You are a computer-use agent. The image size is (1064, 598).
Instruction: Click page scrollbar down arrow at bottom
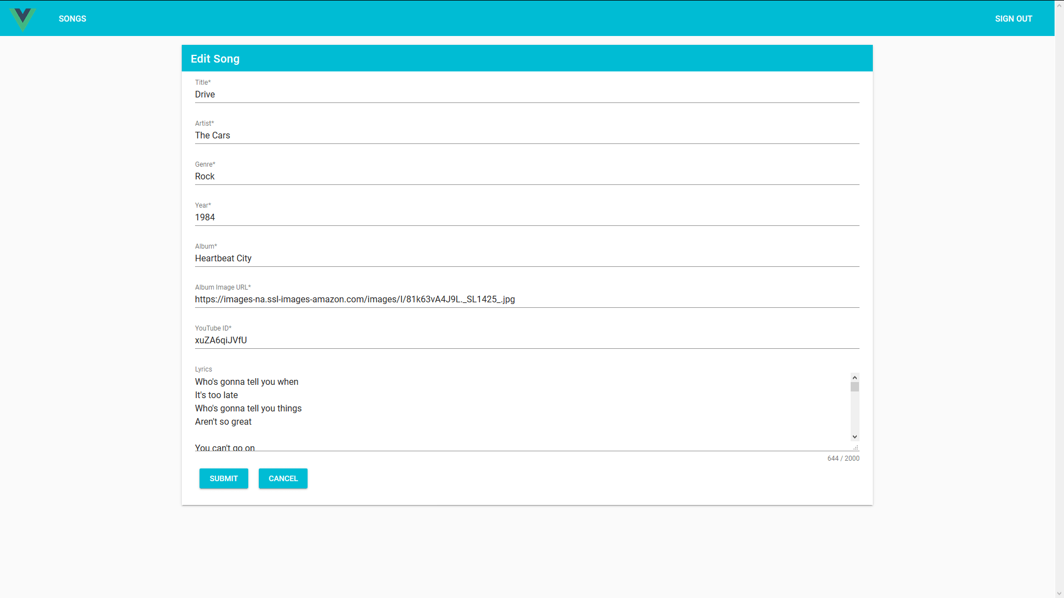click(1059, 594)
